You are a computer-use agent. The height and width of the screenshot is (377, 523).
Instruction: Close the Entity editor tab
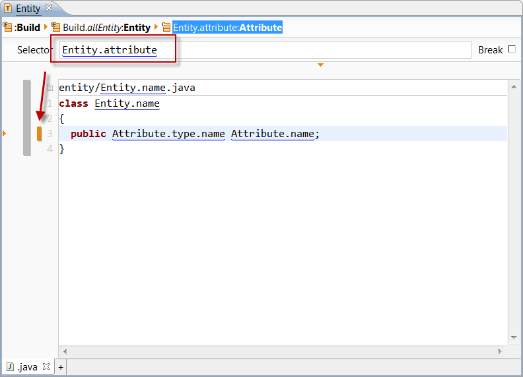click(x=49, y=9)
